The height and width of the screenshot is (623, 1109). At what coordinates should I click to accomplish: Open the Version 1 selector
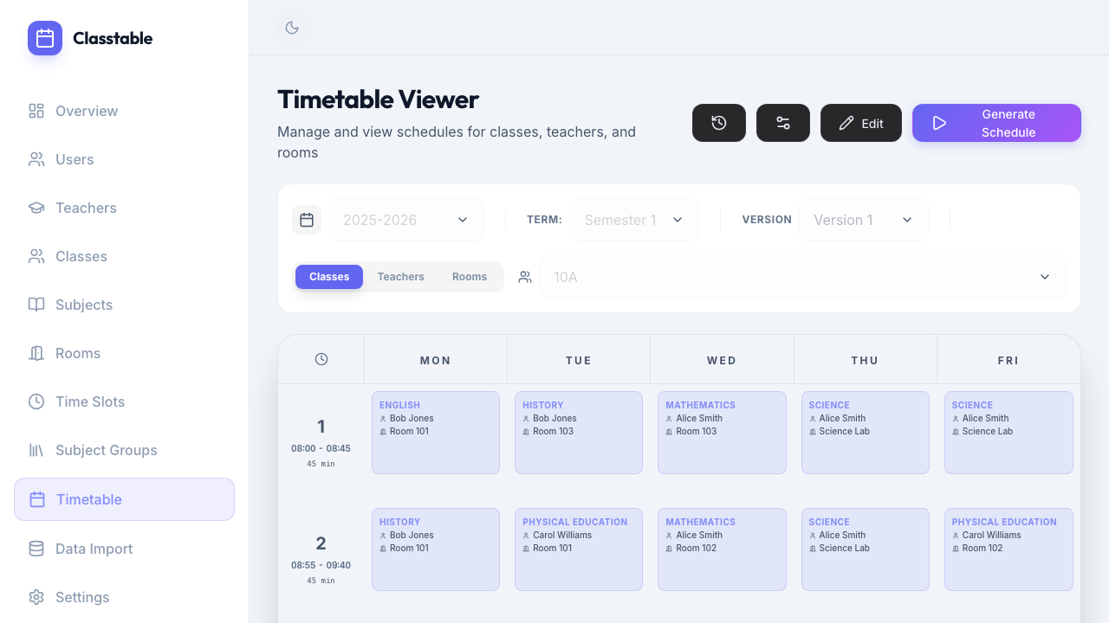(x=863, y=220)
